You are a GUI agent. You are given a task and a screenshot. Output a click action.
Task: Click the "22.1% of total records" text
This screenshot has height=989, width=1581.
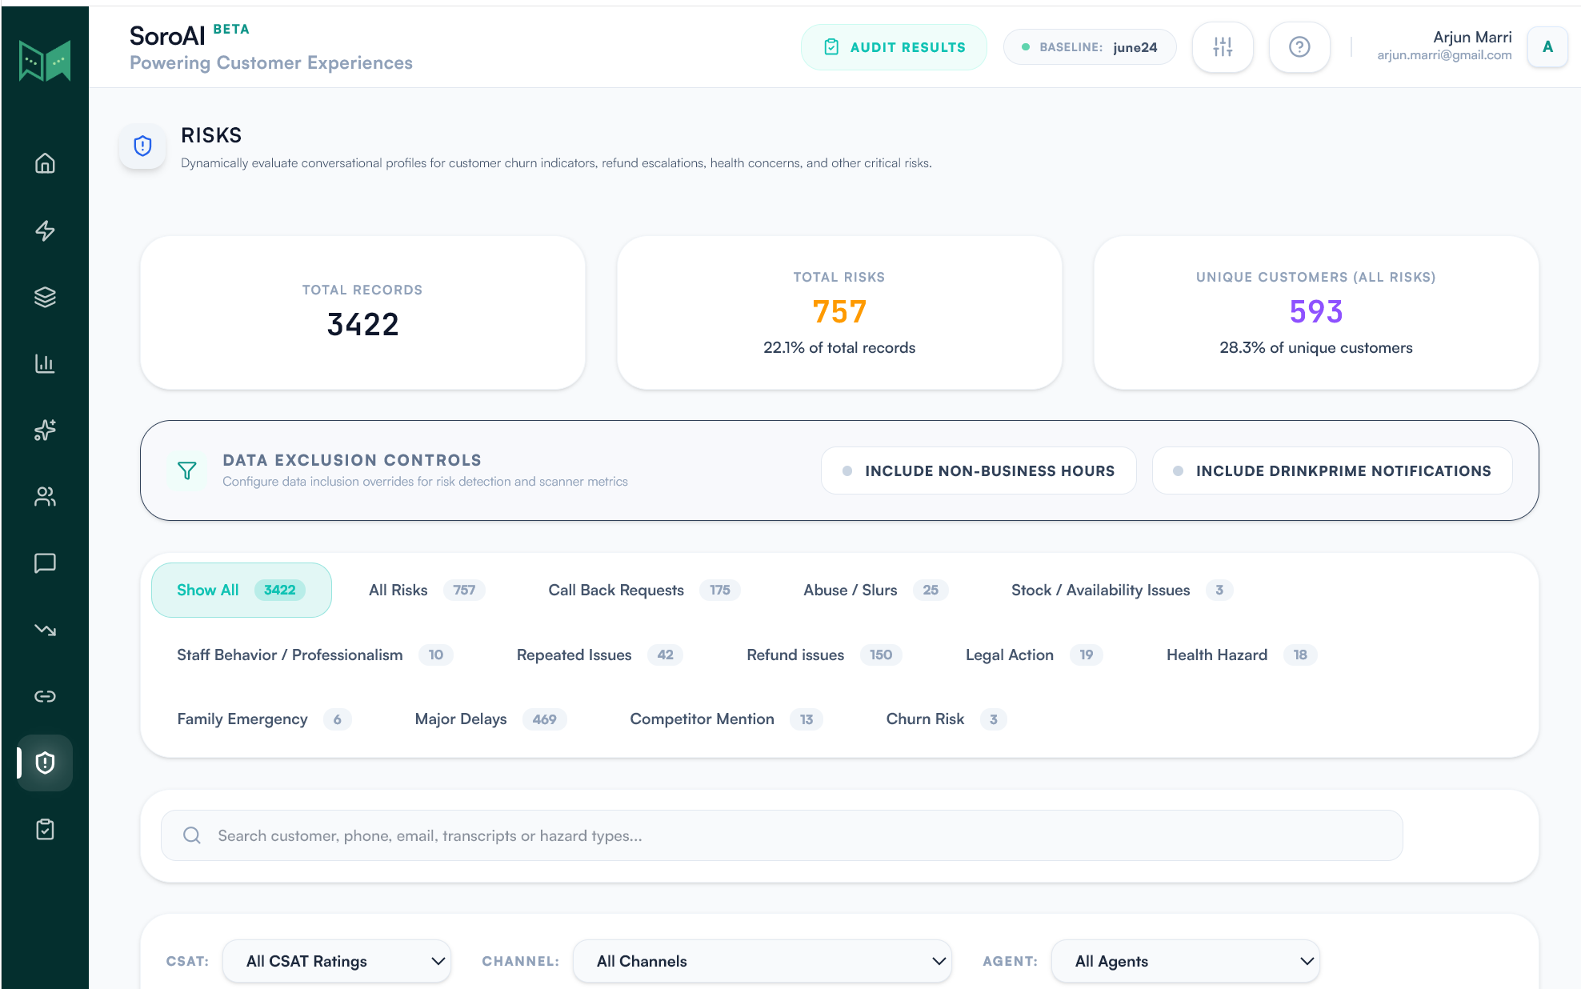point(839,347)
